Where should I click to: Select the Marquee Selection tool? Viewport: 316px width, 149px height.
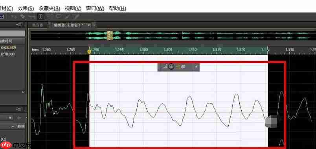(x=50, y=17)
